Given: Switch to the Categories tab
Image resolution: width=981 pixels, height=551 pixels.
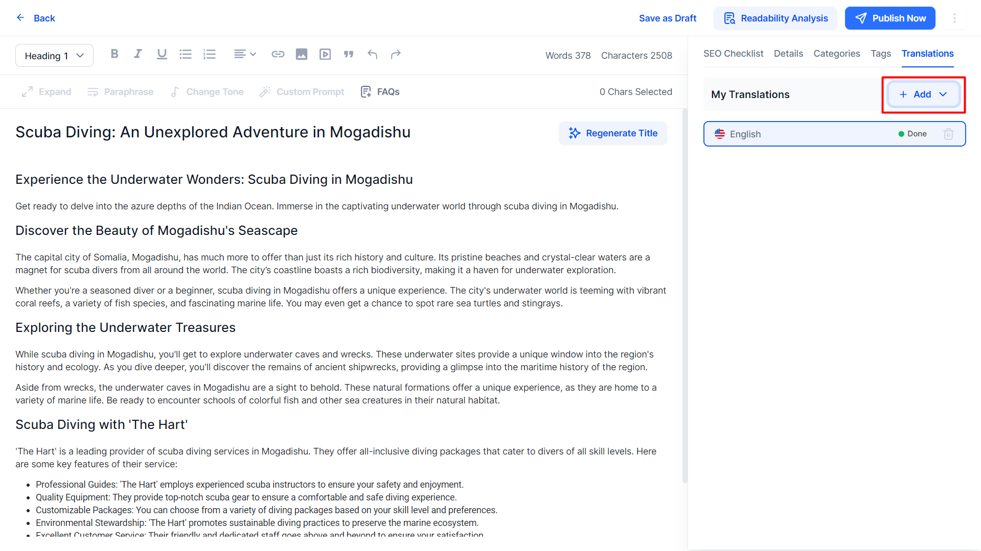Looking at the screenshot, I should click(x=837, y=54).
